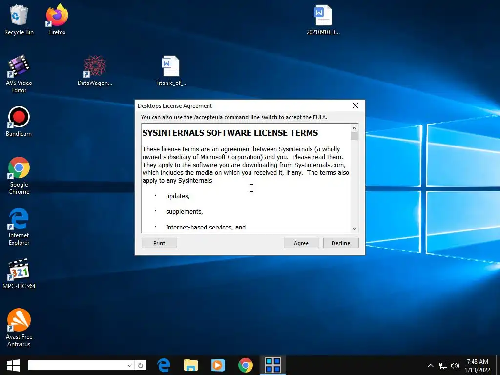
Task: Click the 'SYSINTERNALS SOFTWARE LICENSE TERMS' heading
Action: 230,133
